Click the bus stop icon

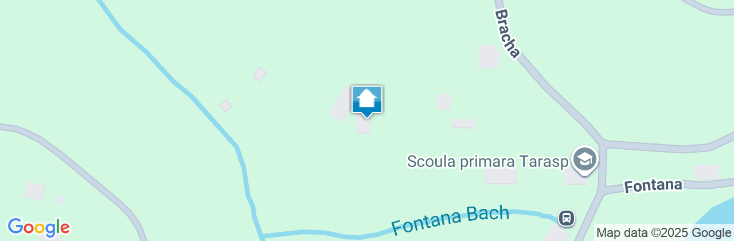point(567,217)
